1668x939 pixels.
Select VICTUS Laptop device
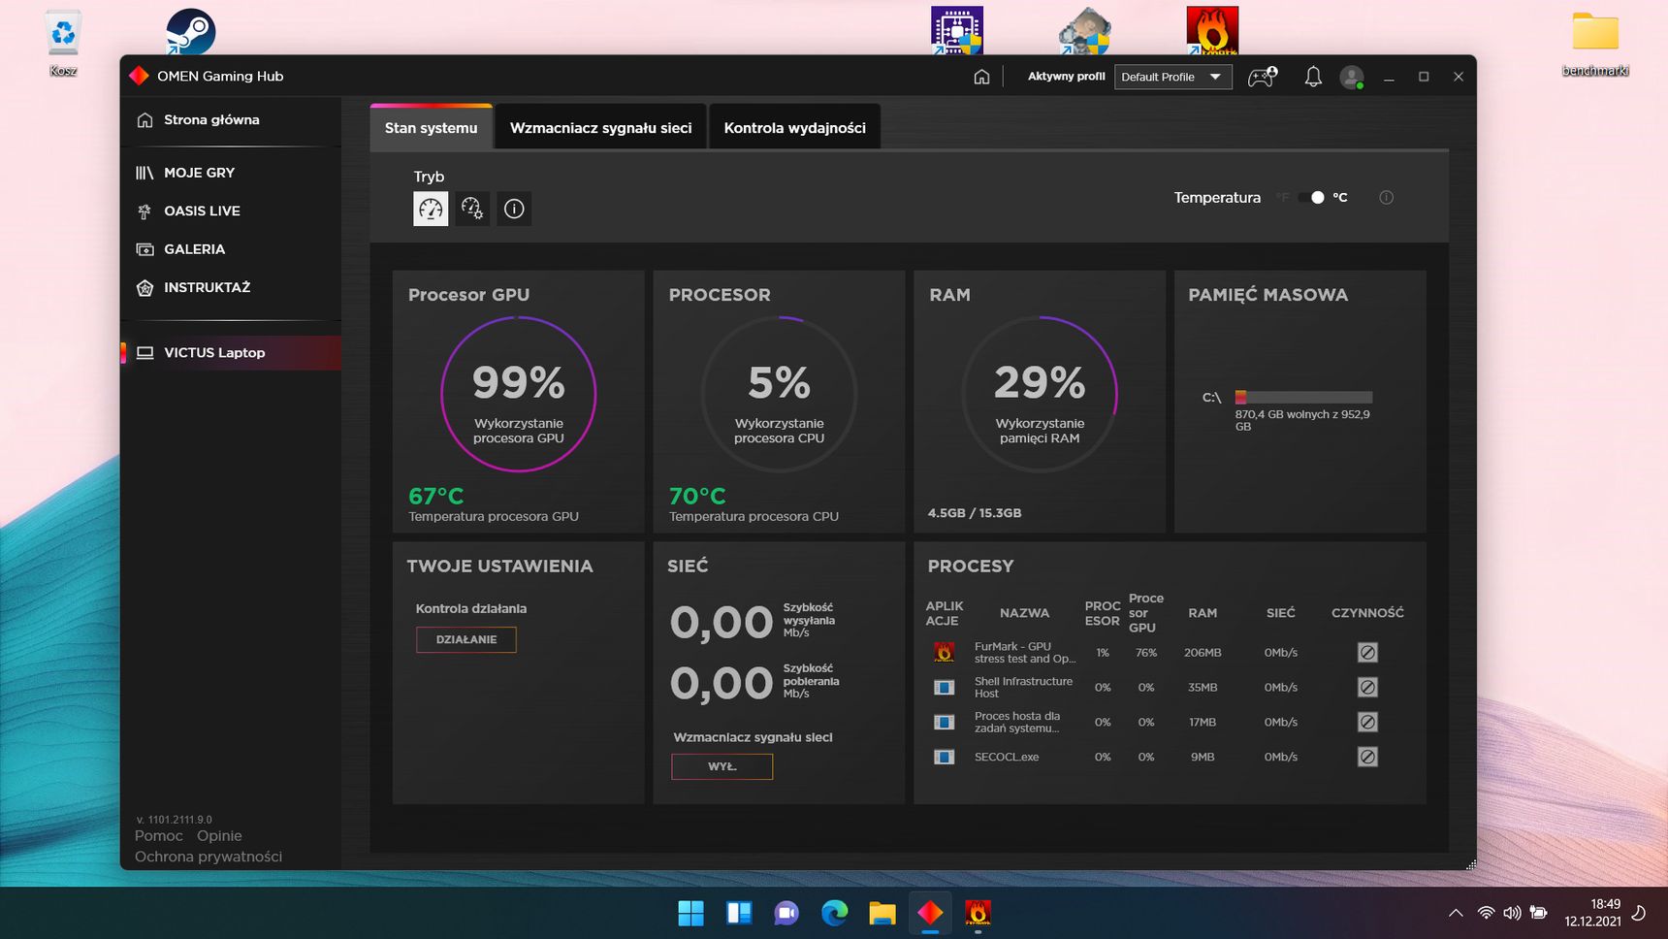pos(231,352)
